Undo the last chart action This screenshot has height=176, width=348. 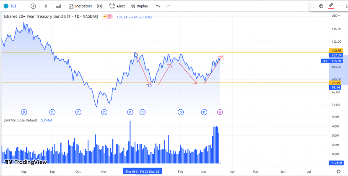158,6
